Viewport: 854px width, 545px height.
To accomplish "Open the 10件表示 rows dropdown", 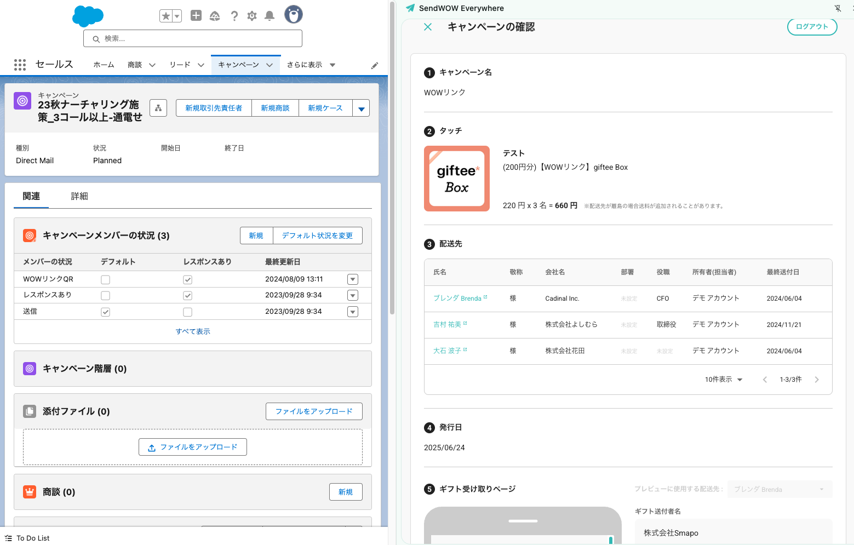I will pyautogui.click(x=724, y=380).
